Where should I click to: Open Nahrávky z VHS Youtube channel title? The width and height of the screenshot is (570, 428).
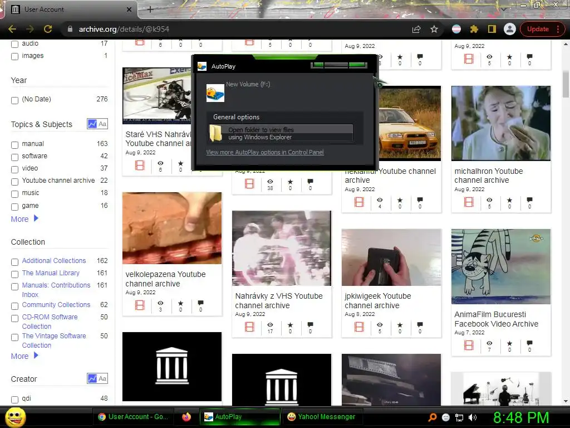279,300
